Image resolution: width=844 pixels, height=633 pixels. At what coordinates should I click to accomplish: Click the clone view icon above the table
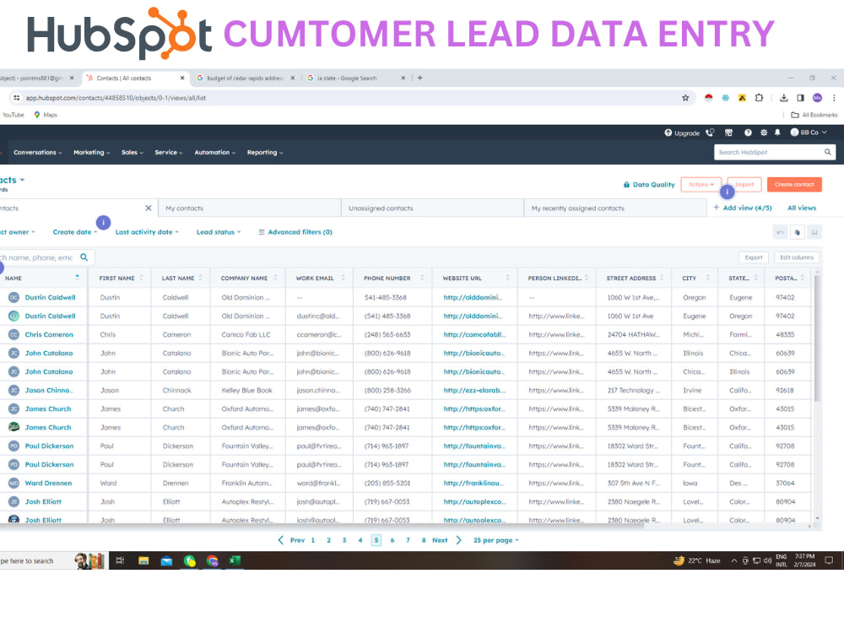(x=798, y=232)
